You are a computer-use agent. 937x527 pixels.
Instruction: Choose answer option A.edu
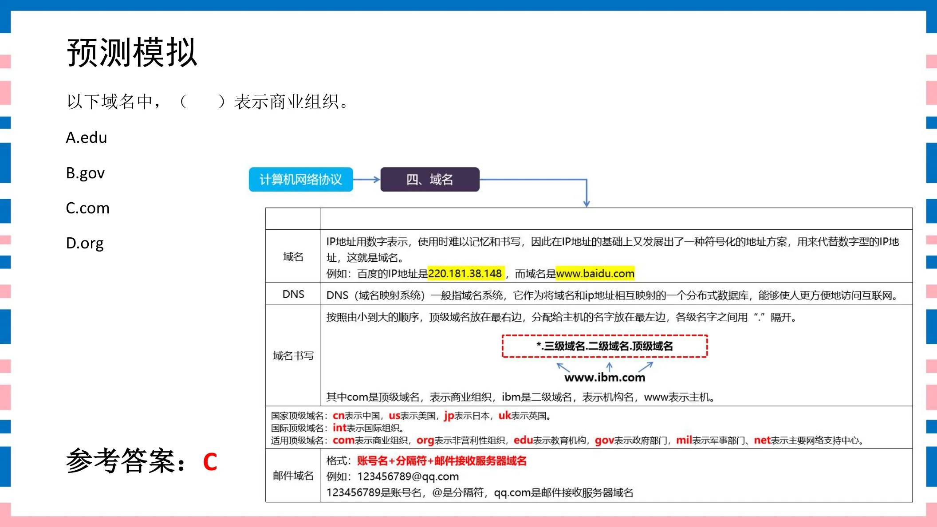87,138
